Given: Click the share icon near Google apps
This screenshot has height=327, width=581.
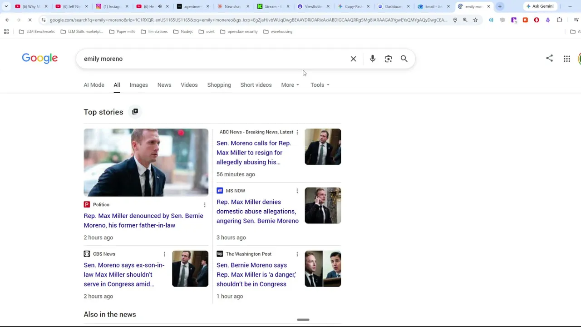Looking at the screenshot, I should tap(549, 58).
